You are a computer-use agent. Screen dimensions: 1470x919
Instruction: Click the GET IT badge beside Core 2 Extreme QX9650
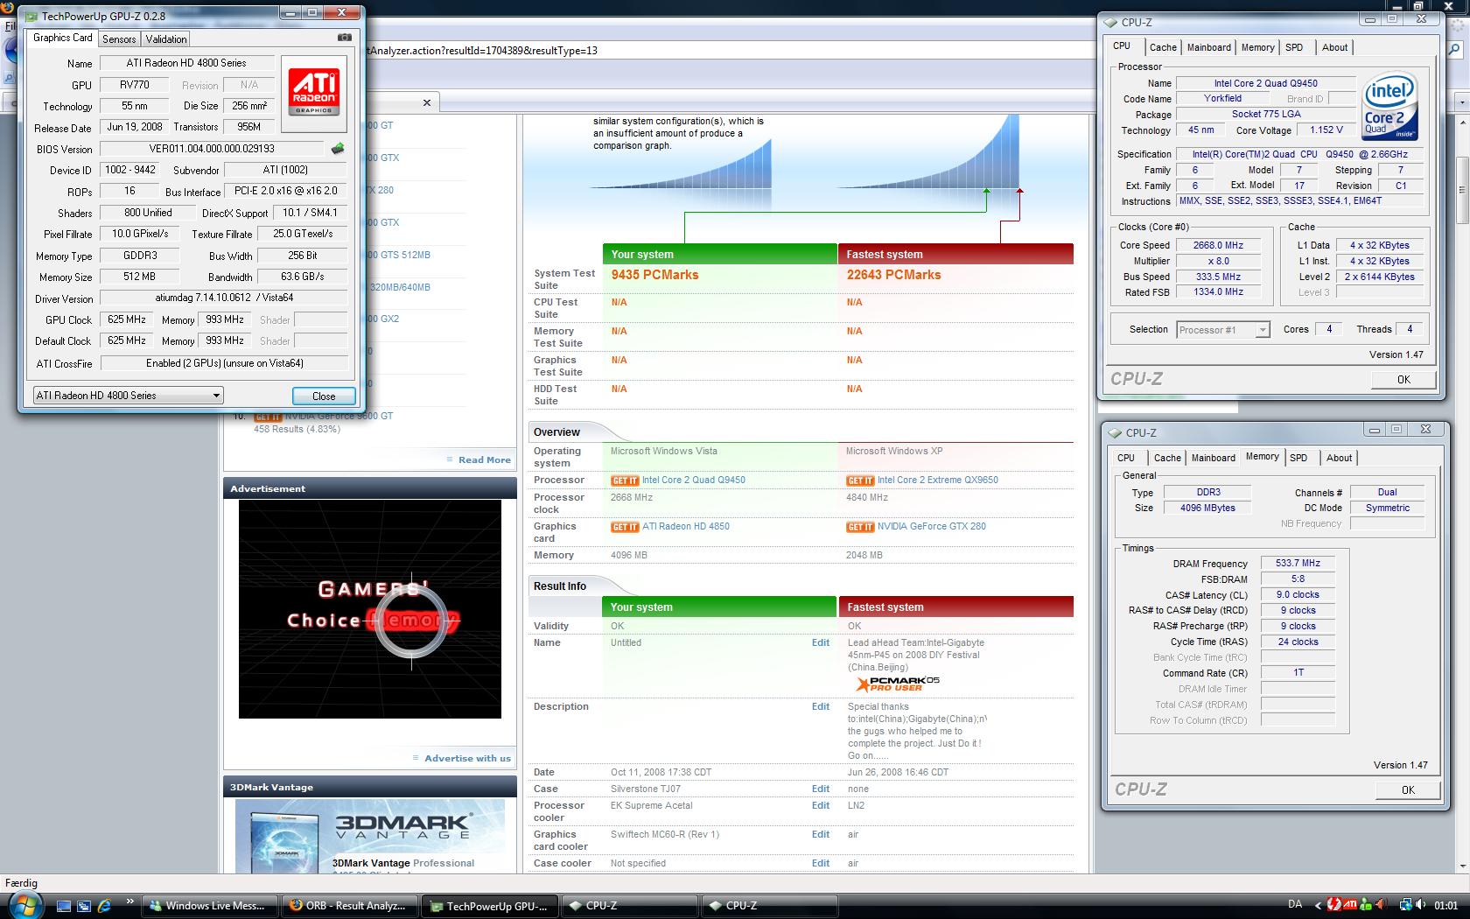(860, 481)
